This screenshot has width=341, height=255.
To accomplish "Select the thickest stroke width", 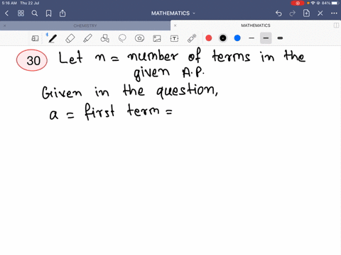I will coord(280,38).
